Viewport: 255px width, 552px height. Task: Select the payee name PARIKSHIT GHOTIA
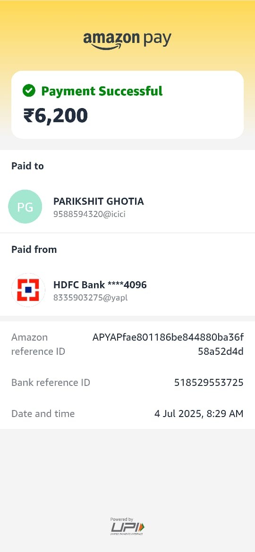[98, 201]
